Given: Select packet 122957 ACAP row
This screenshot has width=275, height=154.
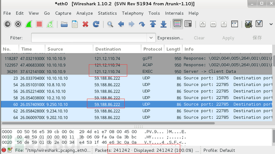Looking at the screenshot, I should click(137, 65).
